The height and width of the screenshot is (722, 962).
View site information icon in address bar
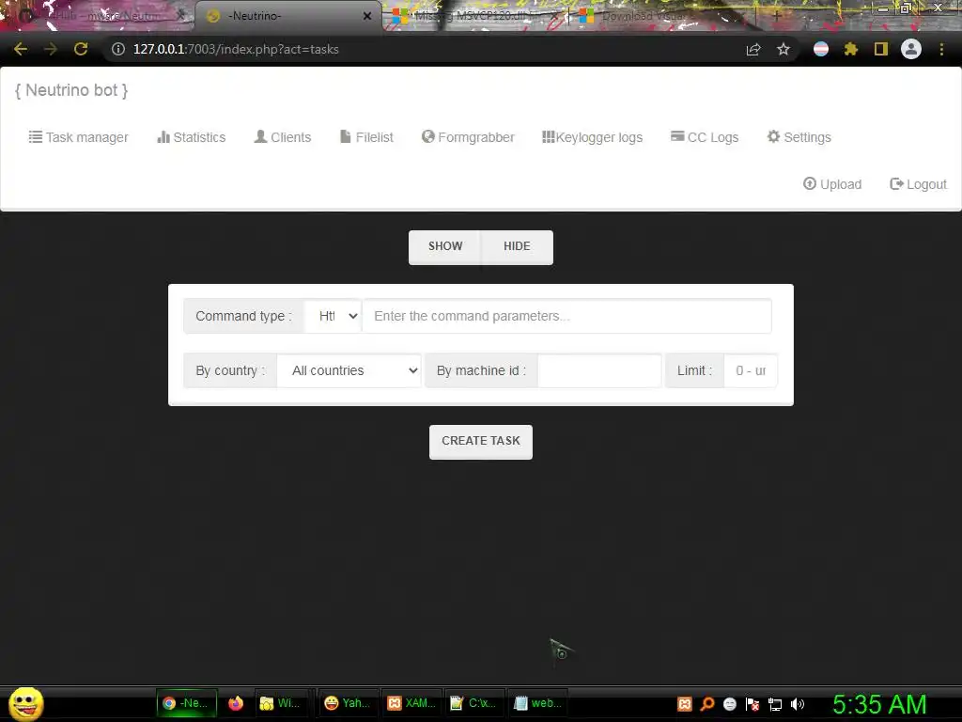pos(118,49)
